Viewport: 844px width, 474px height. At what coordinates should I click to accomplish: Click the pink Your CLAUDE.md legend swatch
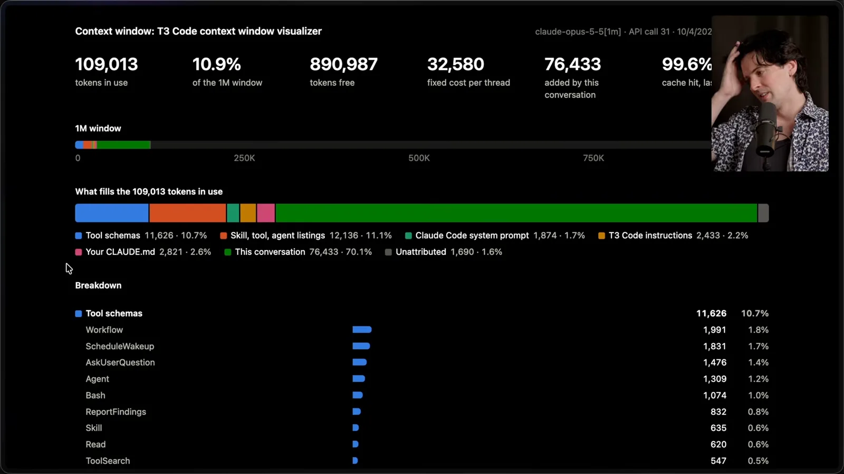point(79,252)
